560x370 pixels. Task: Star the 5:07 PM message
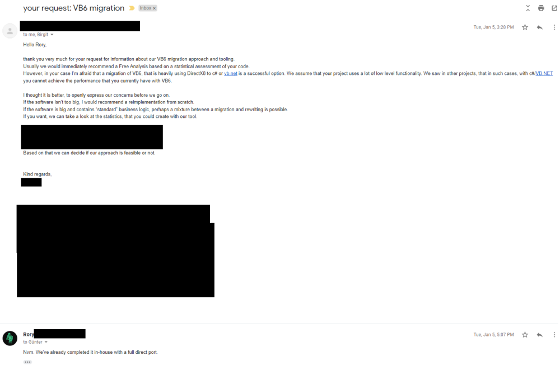click(x=525, y=335)
